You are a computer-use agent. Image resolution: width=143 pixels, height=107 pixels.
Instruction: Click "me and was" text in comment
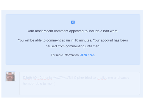pyautogui.click(x=117, y=78)
